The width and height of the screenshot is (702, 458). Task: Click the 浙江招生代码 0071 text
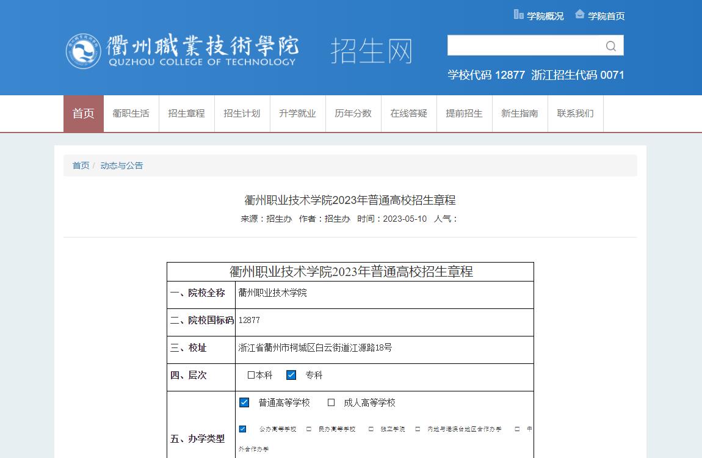pyautogui.click(x=577, y=75)
